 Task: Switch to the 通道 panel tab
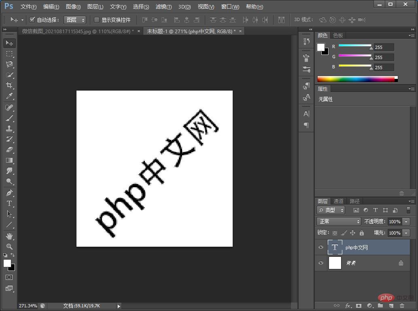coord(338,201)
